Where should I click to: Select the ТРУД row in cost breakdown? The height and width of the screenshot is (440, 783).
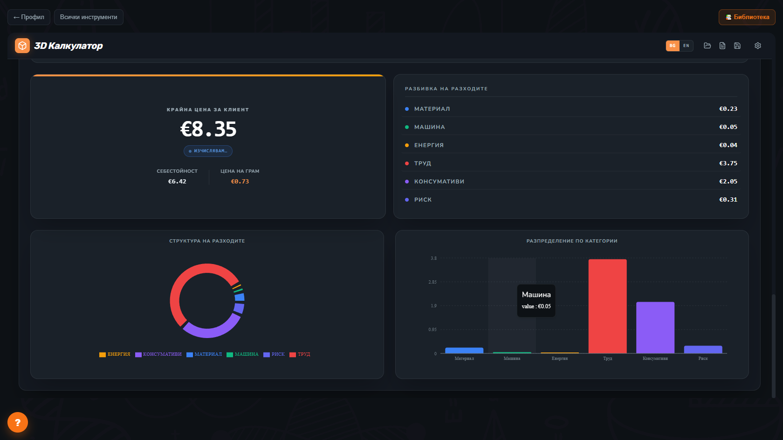[571, 163]
